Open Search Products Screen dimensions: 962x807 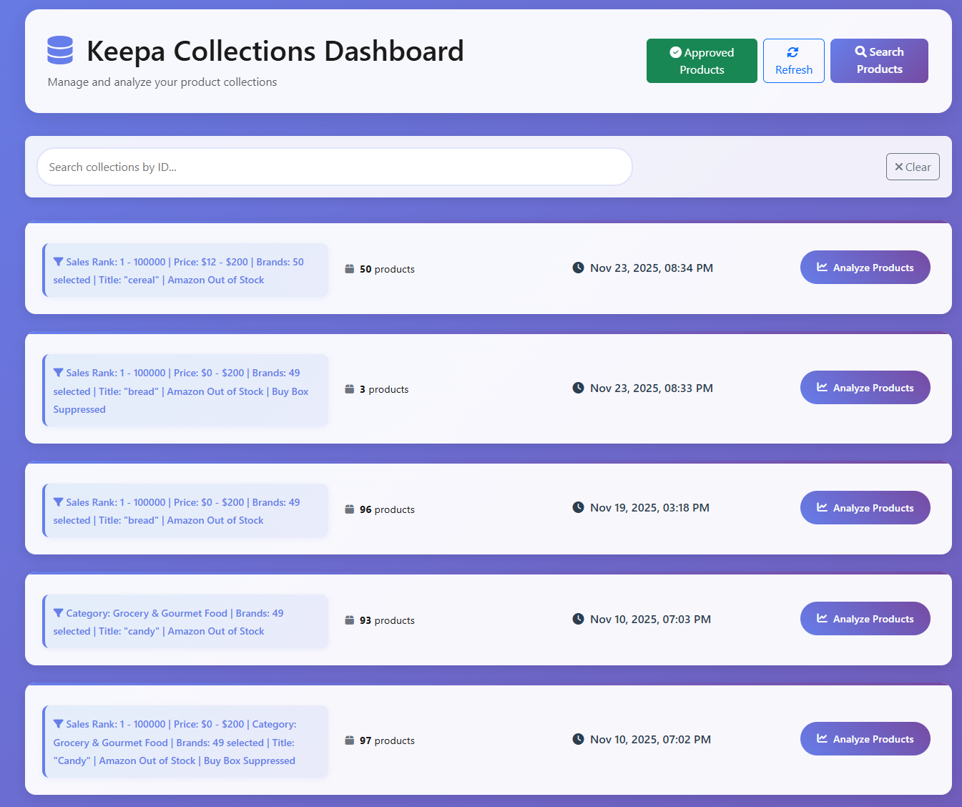click(879, 61)
